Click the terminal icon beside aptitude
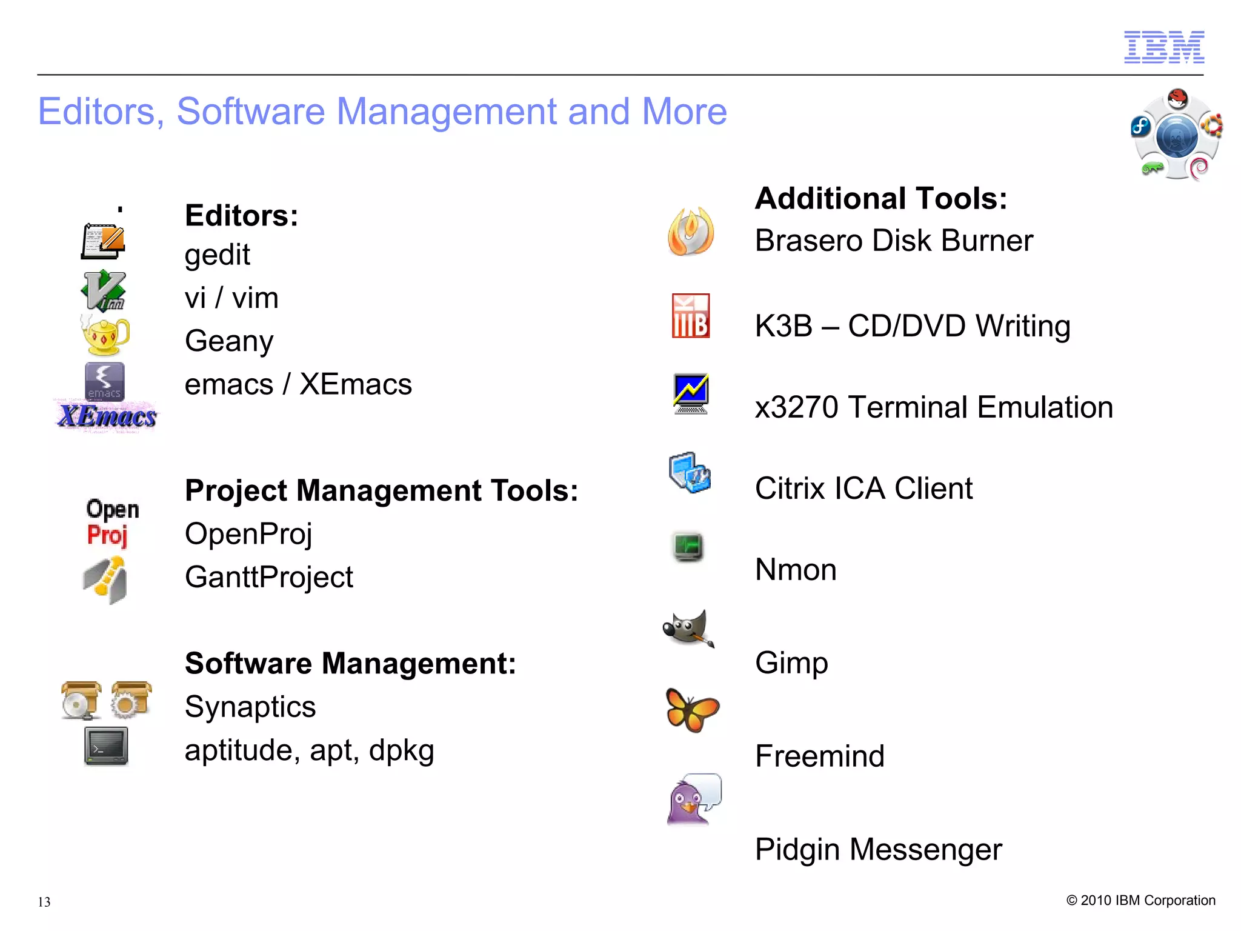The height and width of the screenshot is (931, 1241). tap(106, 746)
